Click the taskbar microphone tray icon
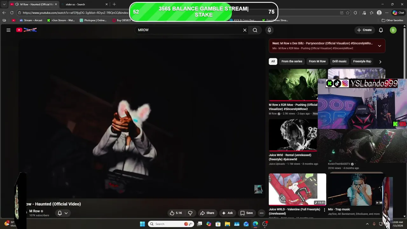 374,224
